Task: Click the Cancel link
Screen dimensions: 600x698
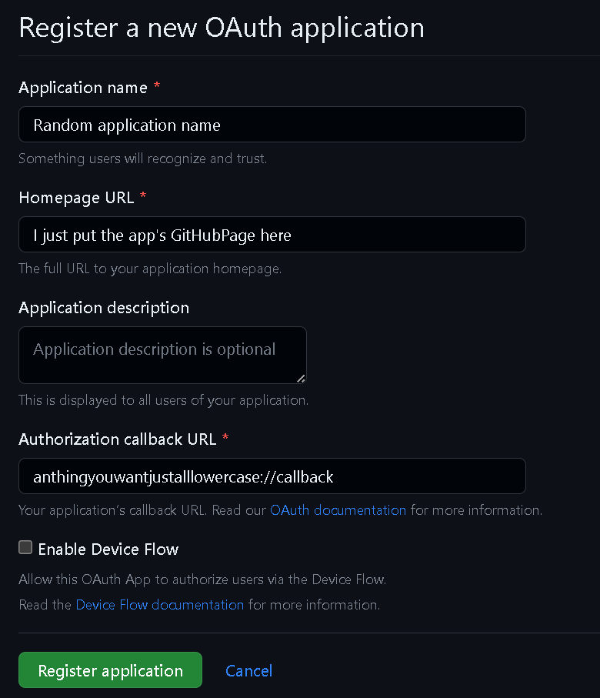Action: [x=248, y=671]
